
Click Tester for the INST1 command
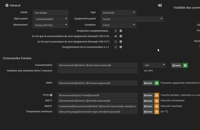point(148,101)
